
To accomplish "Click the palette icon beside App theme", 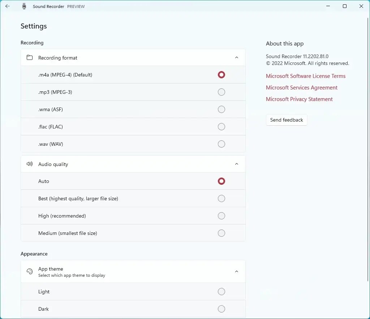I will [30, 271].
